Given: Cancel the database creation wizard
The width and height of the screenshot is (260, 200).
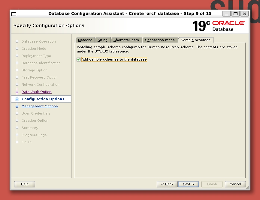Looking at the screenshot, I should pyautogui.click(x=235, y=184).
